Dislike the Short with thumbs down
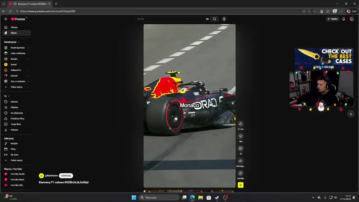 pyautogui.click(x=241, y=136)
